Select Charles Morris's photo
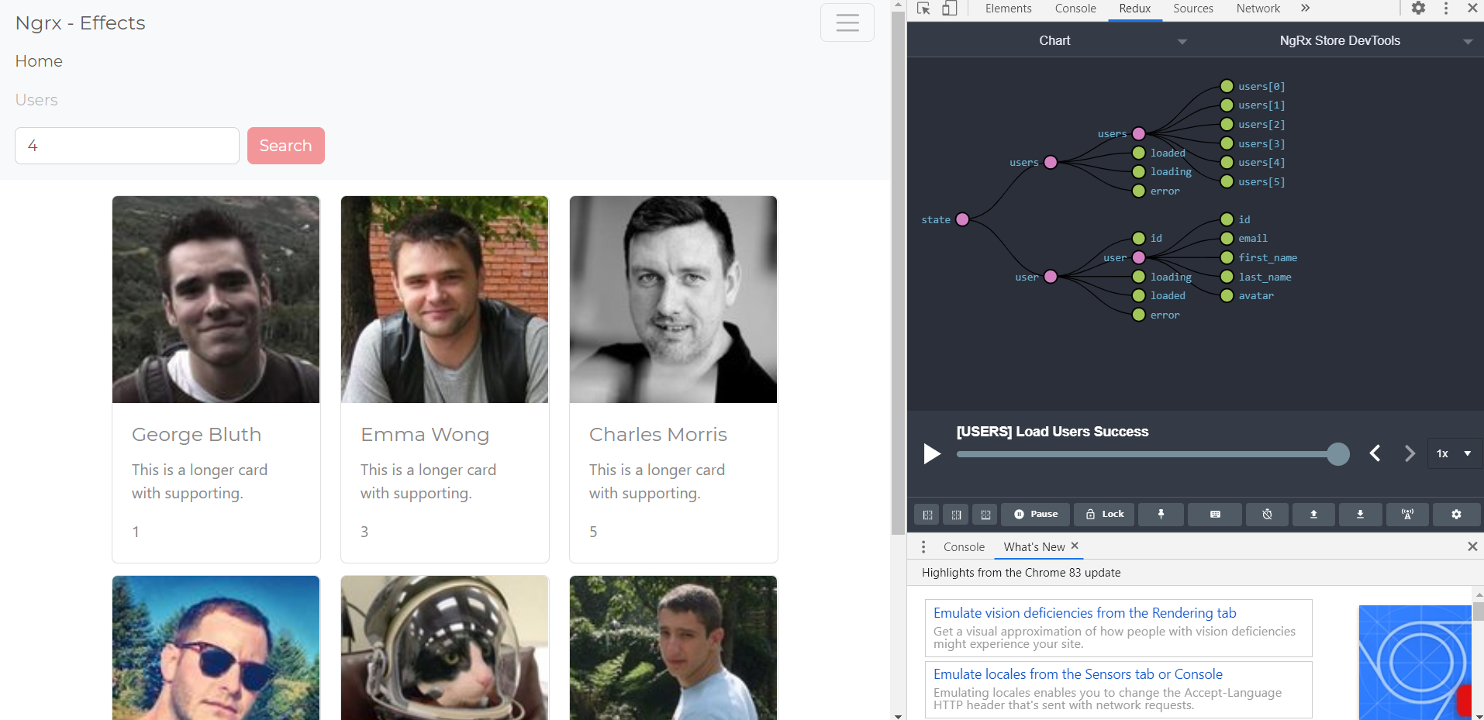Viewport: 1484px width, 720px height. coord(673,299)
